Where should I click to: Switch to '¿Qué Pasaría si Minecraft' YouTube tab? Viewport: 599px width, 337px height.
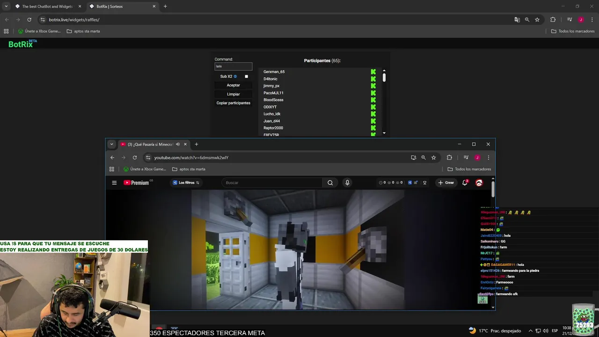(x=150, y=144)
